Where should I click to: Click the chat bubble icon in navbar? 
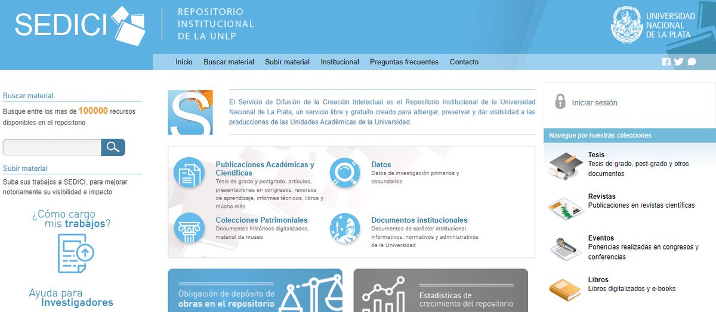click(692, 62)
